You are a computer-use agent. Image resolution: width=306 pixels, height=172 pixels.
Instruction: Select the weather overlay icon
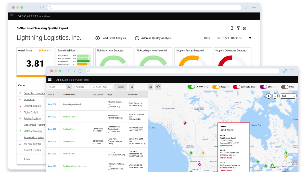coord(158,87)
